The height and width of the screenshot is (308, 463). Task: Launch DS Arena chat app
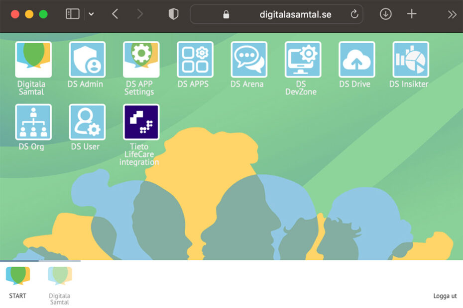tap(249, 60)
